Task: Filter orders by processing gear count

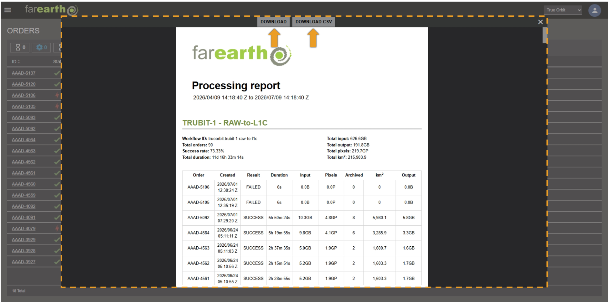Action: (42, 47)
